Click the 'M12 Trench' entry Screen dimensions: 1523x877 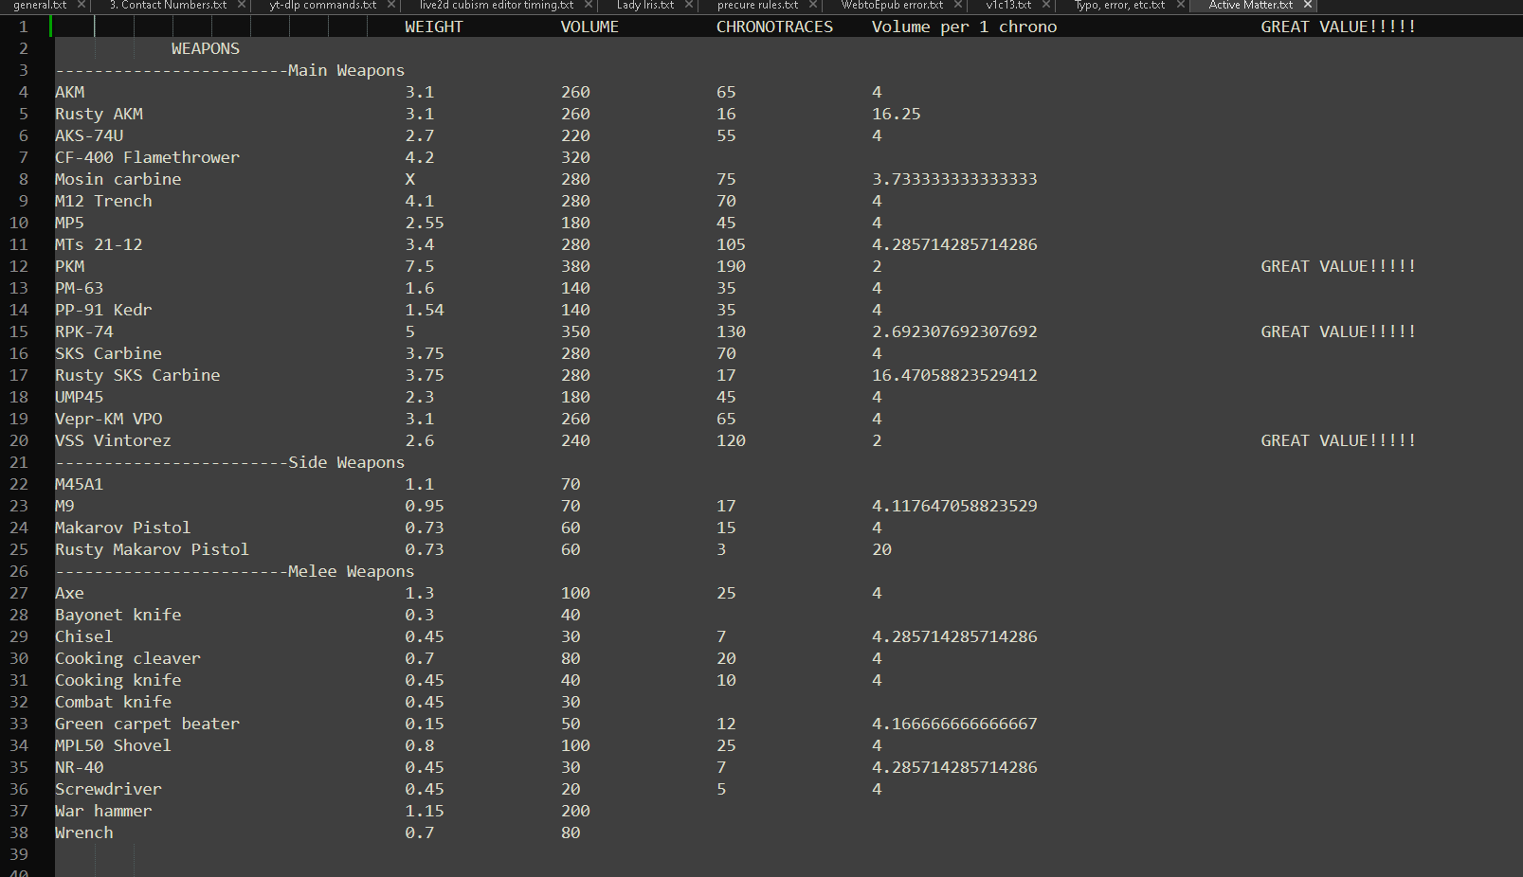coord(103,201)
